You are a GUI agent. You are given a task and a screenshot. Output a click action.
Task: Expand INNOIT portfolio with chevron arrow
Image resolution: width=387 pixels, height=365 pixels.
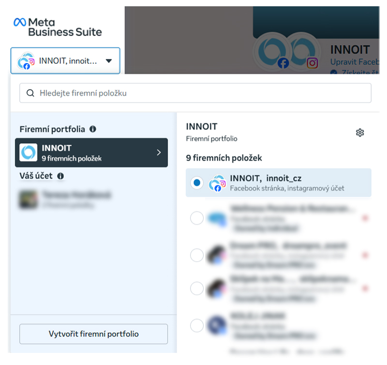[159, 153]
